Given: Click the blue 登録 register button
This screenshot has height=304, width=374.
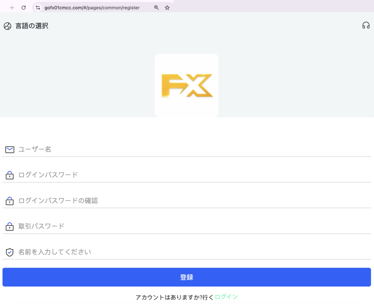Looking at the screenshot, I should 187,277.
